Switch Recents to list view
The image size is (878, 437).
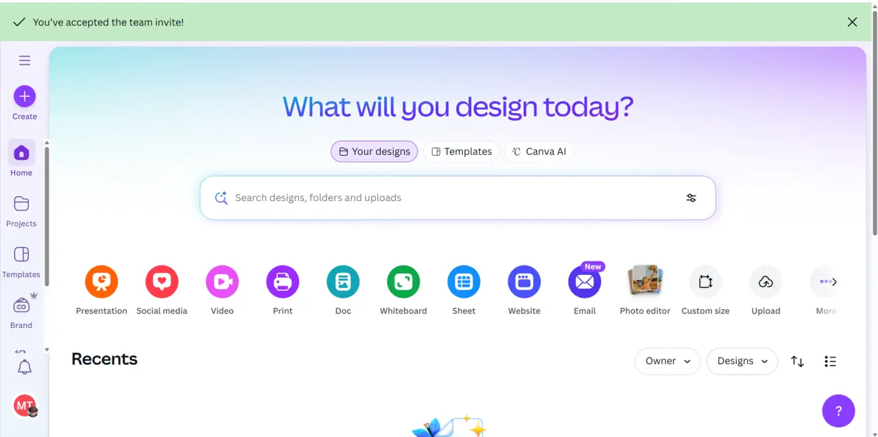(x=830, y=362)
